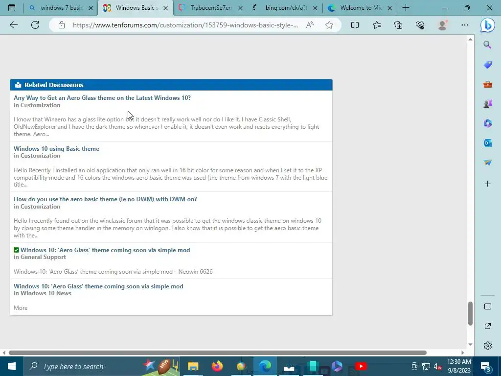
Task: Open YouTube app from the taskbar
Action: pyautogui.click(x=361, y=366)
